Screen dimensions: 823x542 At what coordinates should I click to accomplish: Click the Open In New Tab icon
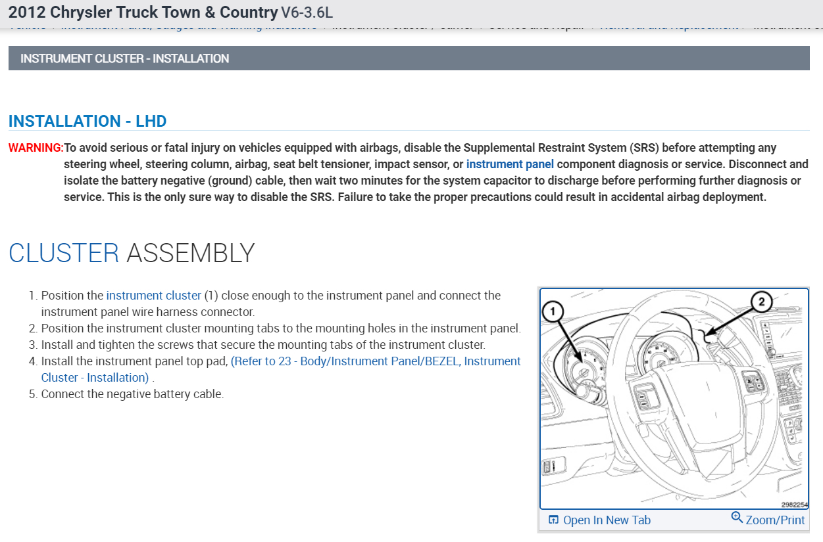553,520
